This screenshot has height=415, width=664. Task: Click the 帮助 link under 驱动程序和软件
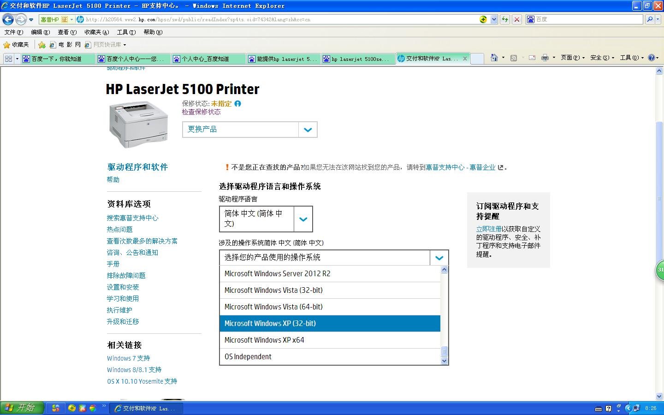113,180
